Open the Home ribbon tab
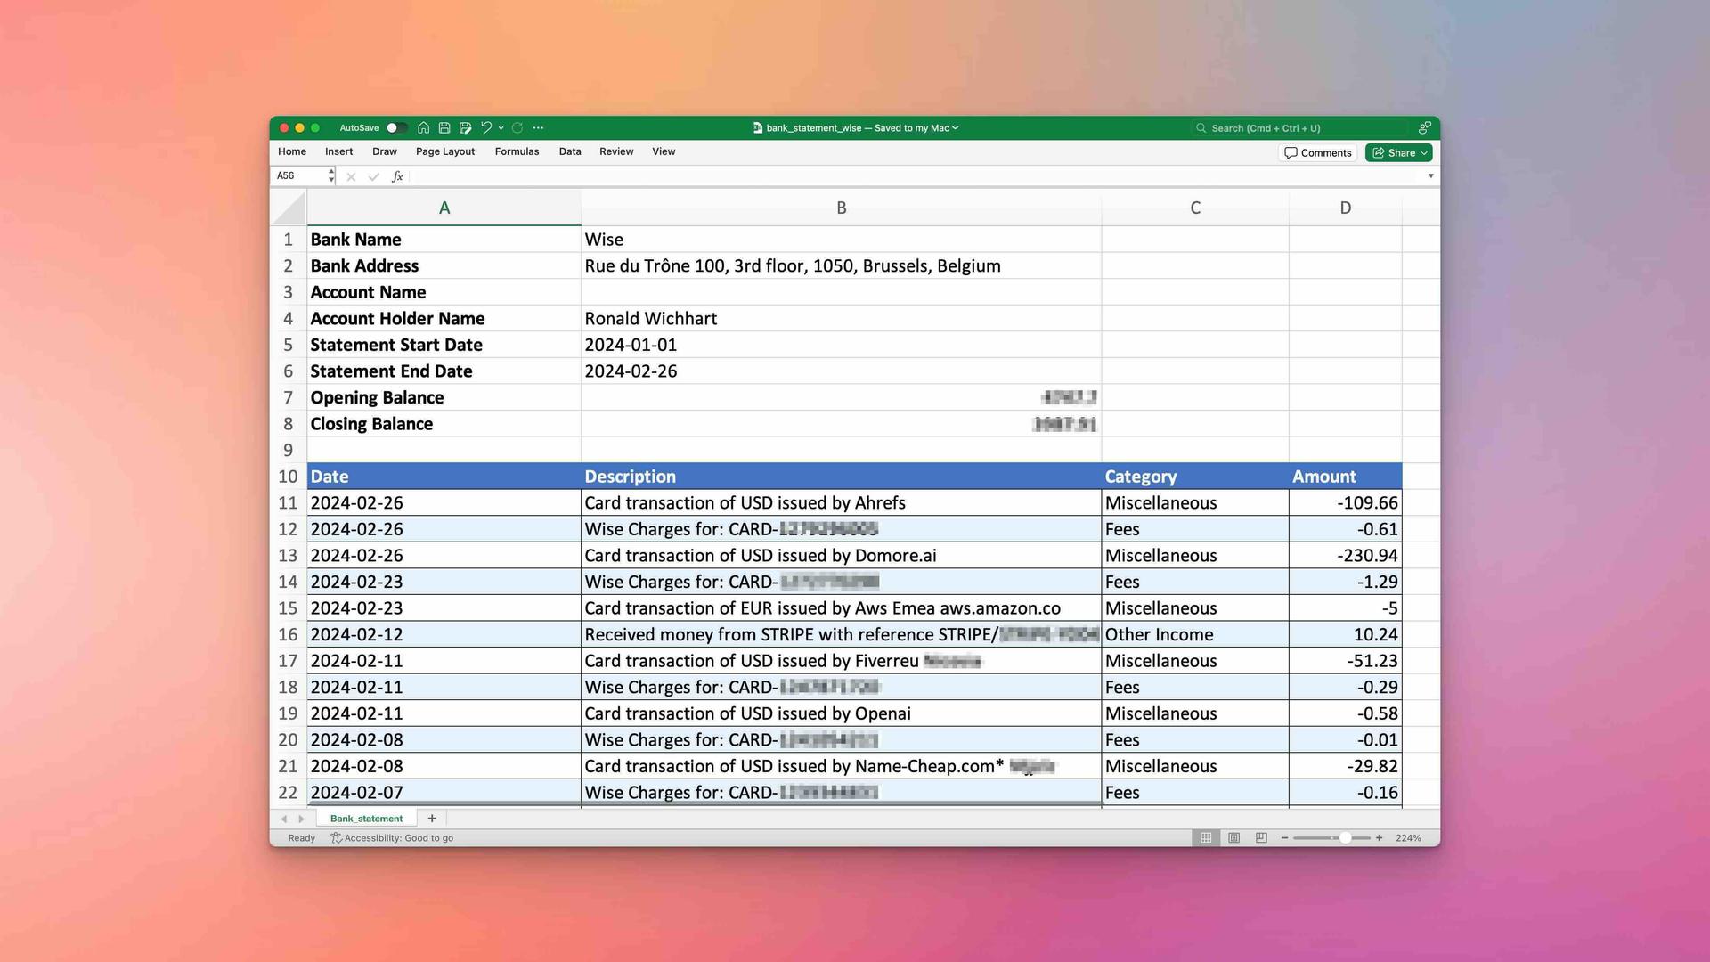The height and width of the screenshot is (962, 1710). [x=292, y=152]
